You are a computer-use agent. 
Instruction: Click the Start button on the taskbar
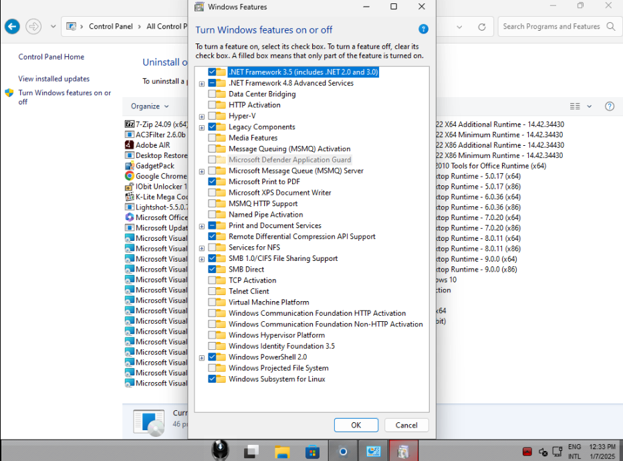click(220, 450)
